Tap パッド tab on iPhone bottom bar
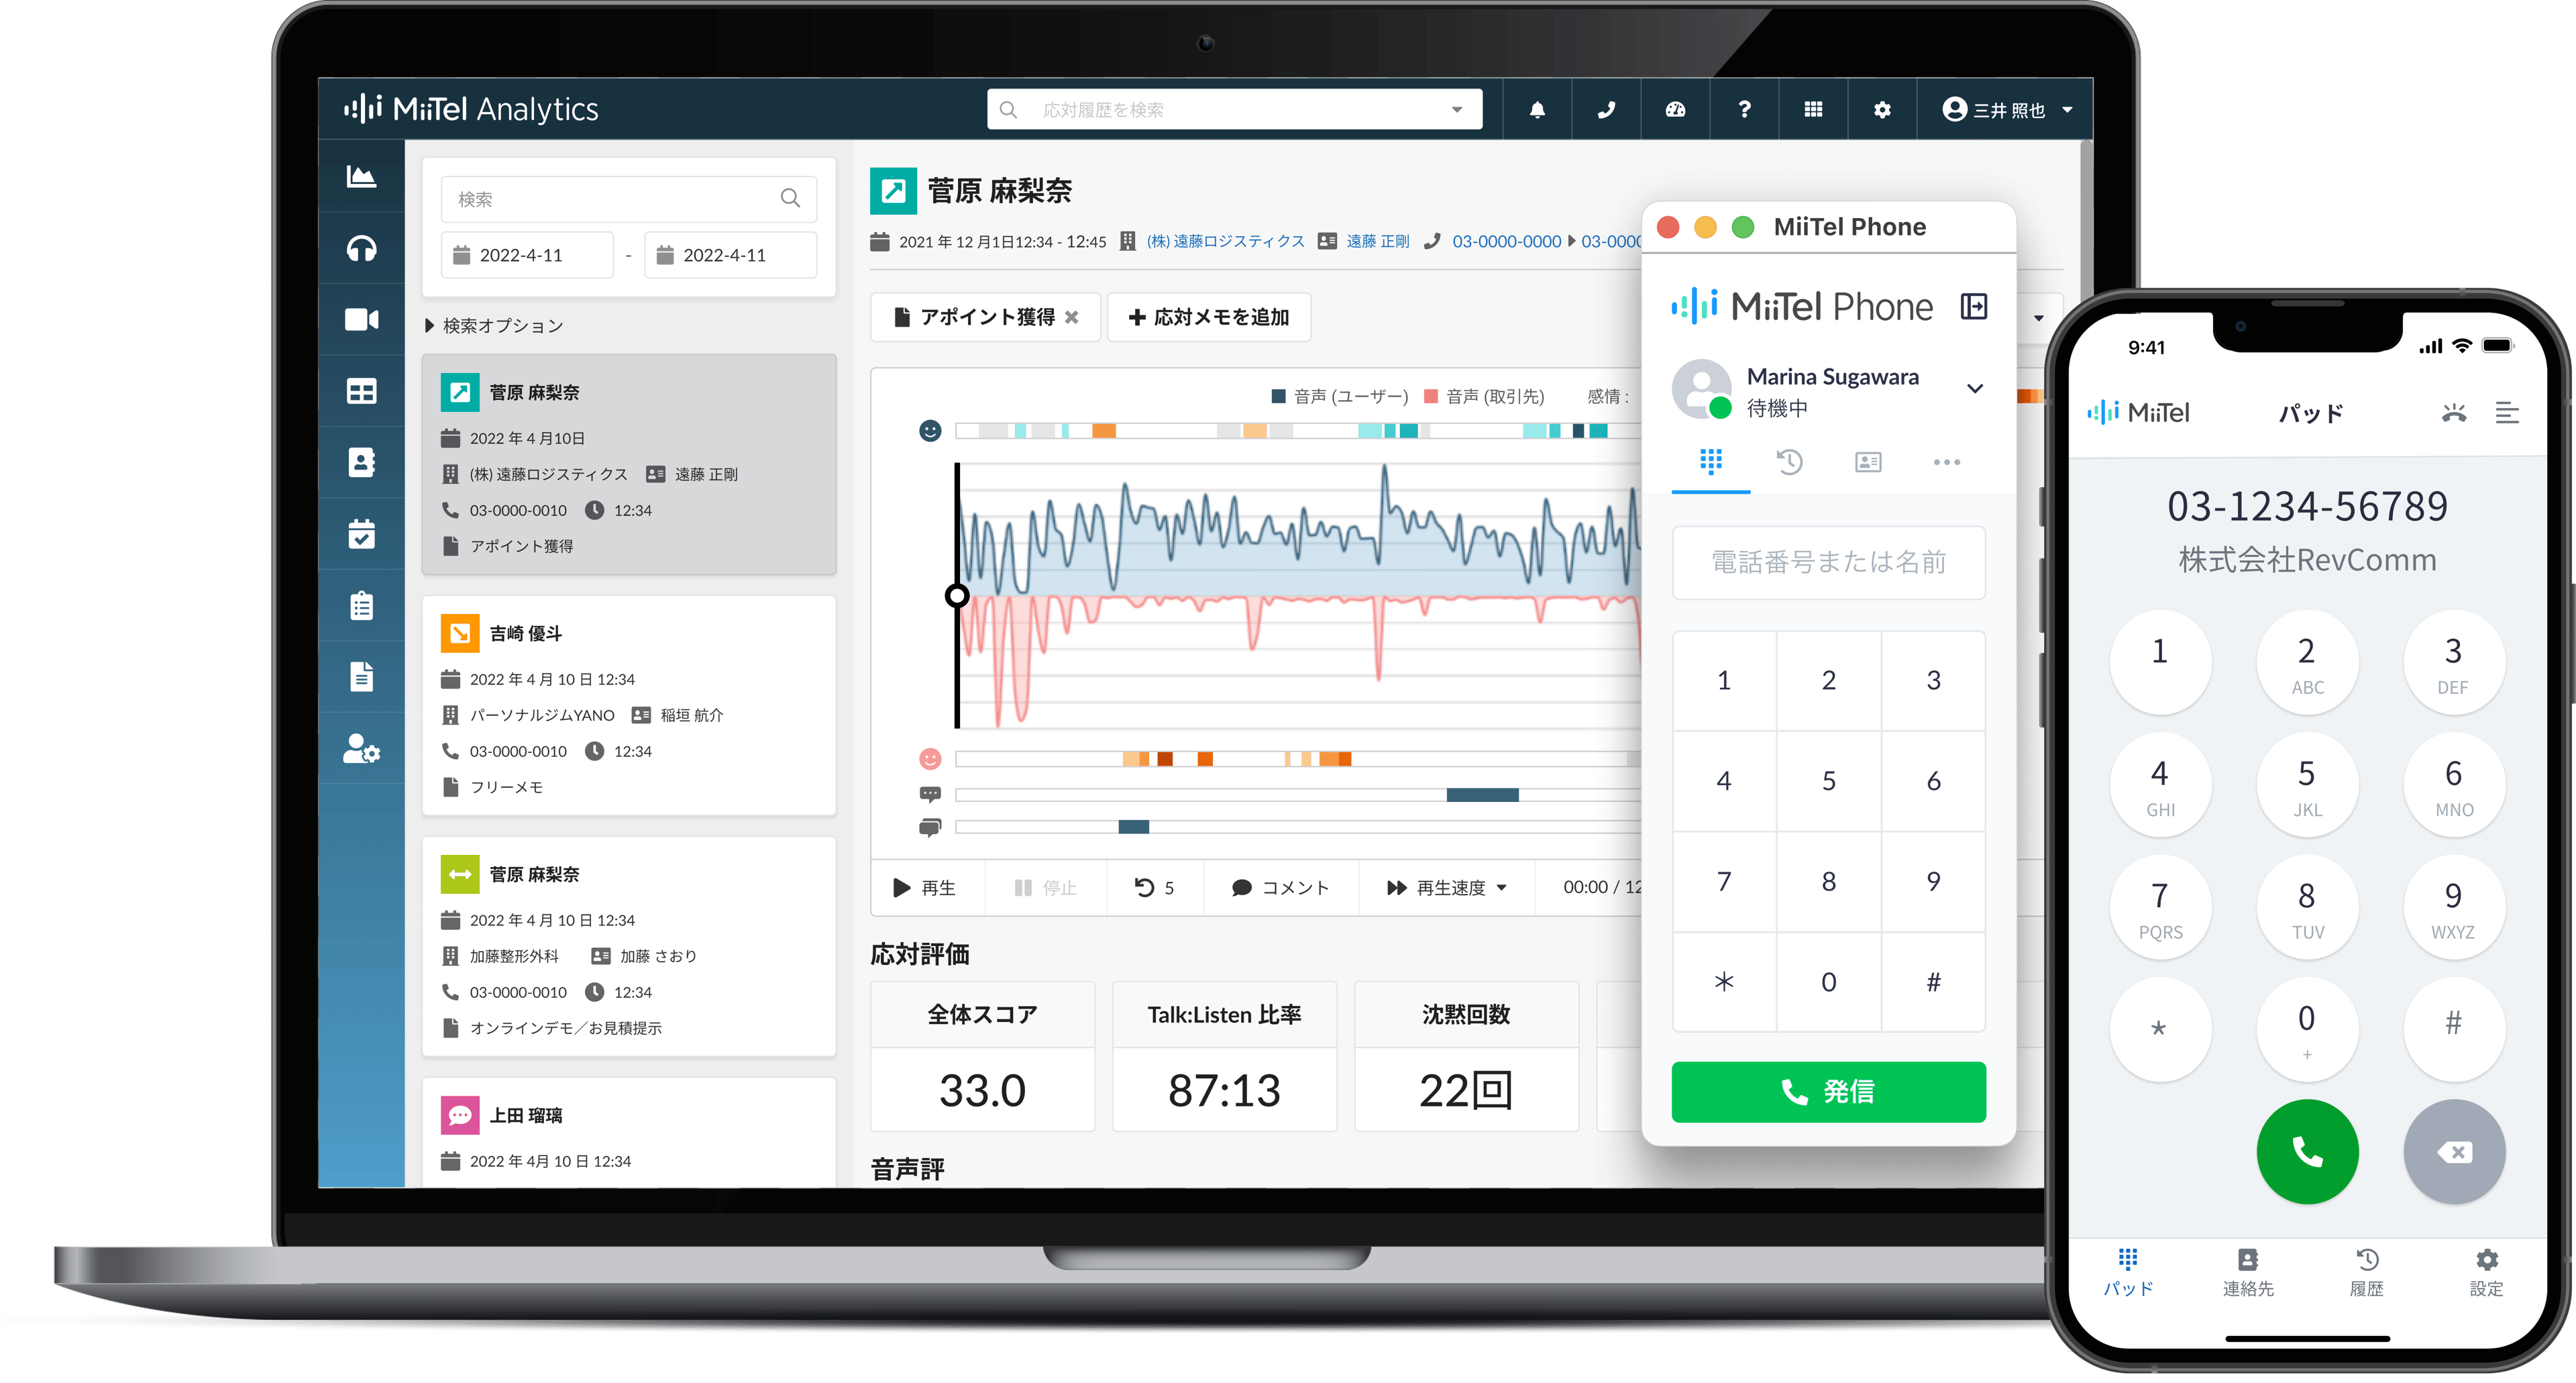This screenshot has height=1383, width=2576. (x=2127, y=1272)
